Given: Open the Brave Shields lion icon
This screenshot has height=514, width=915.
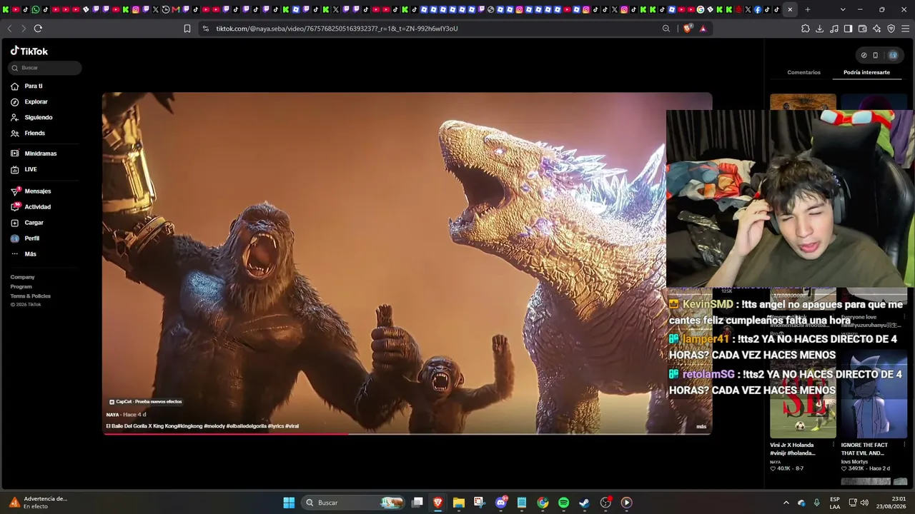Looking at the screenshot, I should pyautogui.click(x=688, y=29).
